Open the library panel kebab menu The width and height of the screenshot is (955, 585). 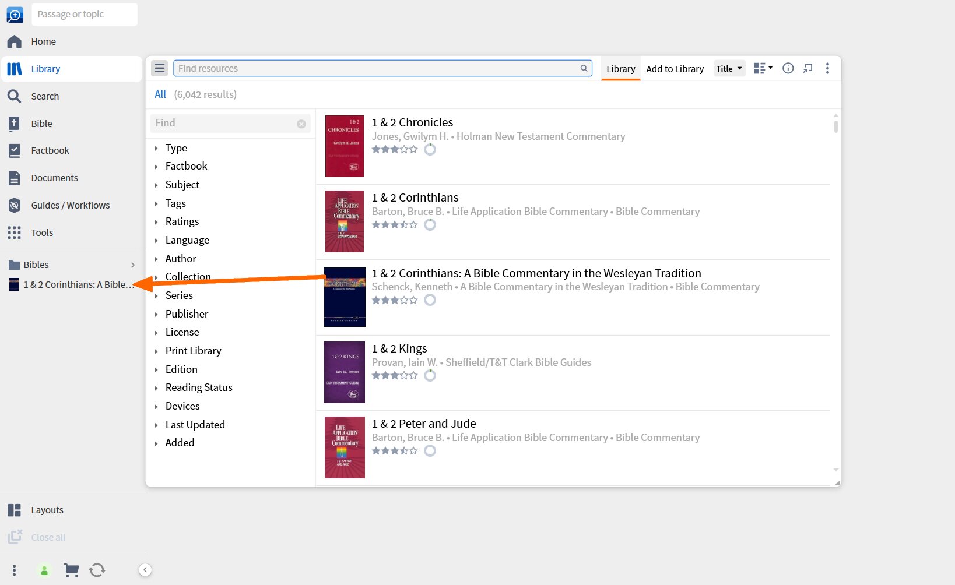pyautogui.click(x=827, y=68)
